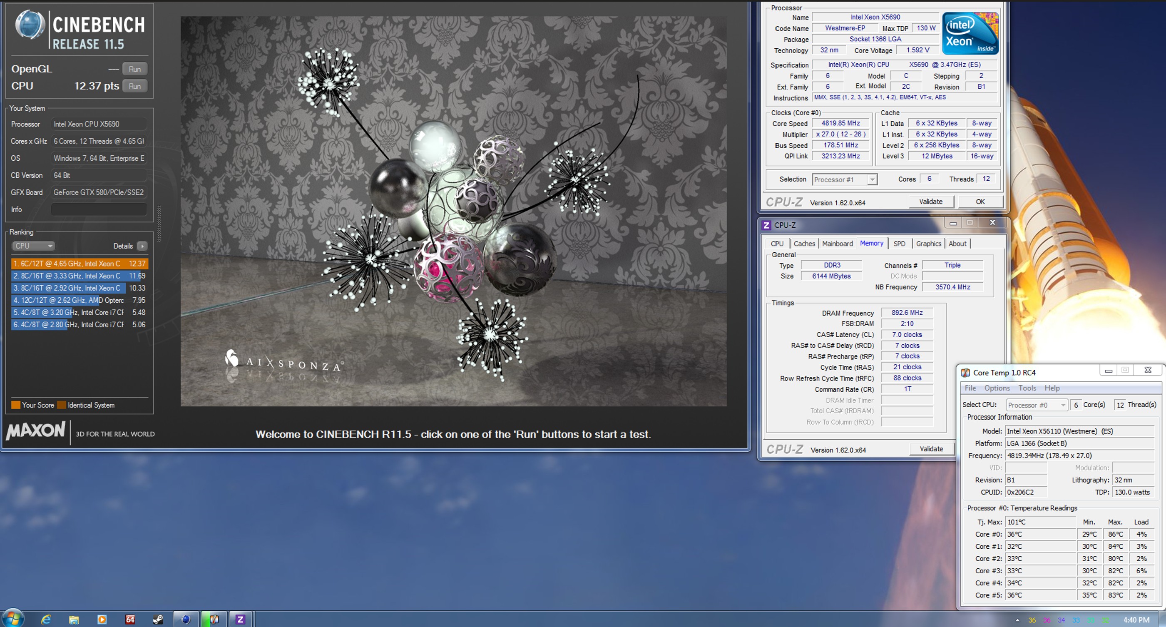Select ranking row '12C/12T @ 2.62 GHz, AMD Opteron'

pos(80,300)
